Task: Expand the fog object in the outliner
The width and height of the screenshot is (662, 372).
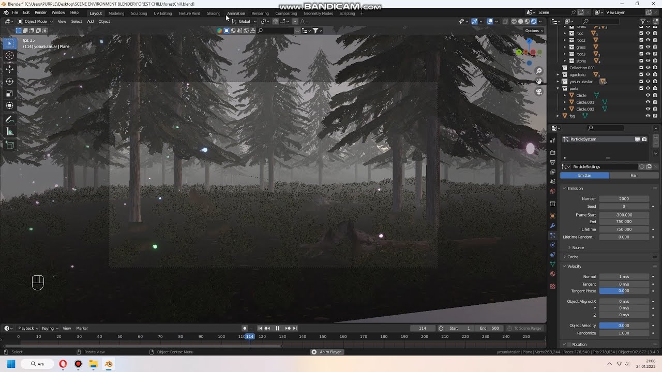Action: [558, 116]
